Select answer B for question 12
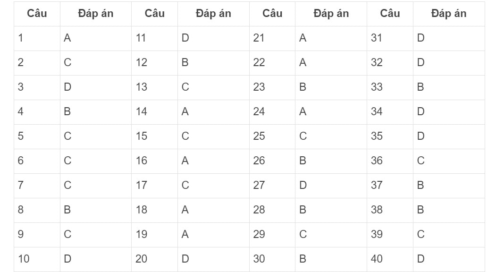 (x=213, y=63)
